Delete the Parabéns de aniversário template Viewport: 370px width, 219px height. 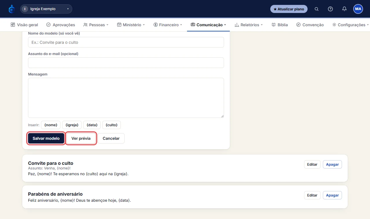pos(332,195)
